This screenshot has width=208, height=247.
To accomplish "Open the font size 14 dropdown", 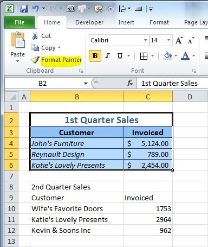I will (x=168, y=40).
